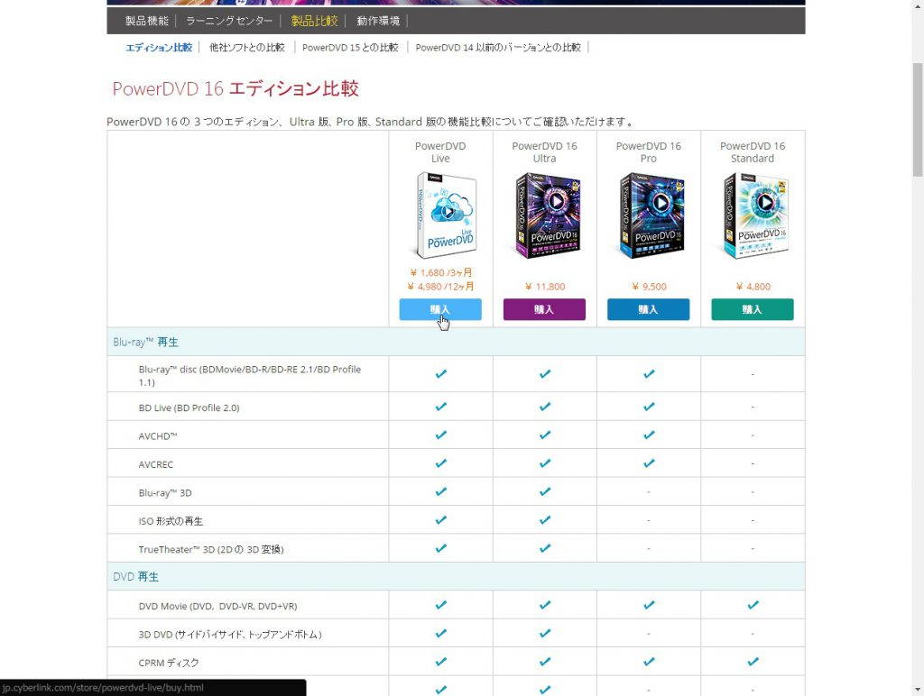Click the PowerDVD 16 Standard column heading

(753, 152)
